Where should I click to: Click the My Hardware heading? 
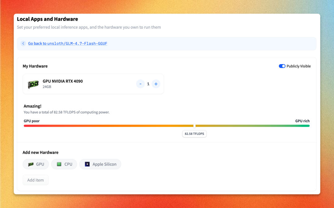tap(35, 66)
